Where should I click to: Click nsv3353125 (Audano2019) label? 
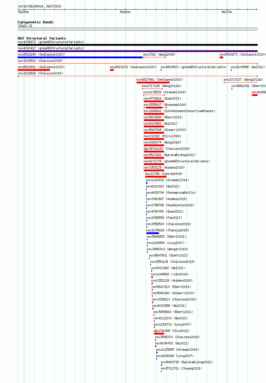[x=164, y=167]
